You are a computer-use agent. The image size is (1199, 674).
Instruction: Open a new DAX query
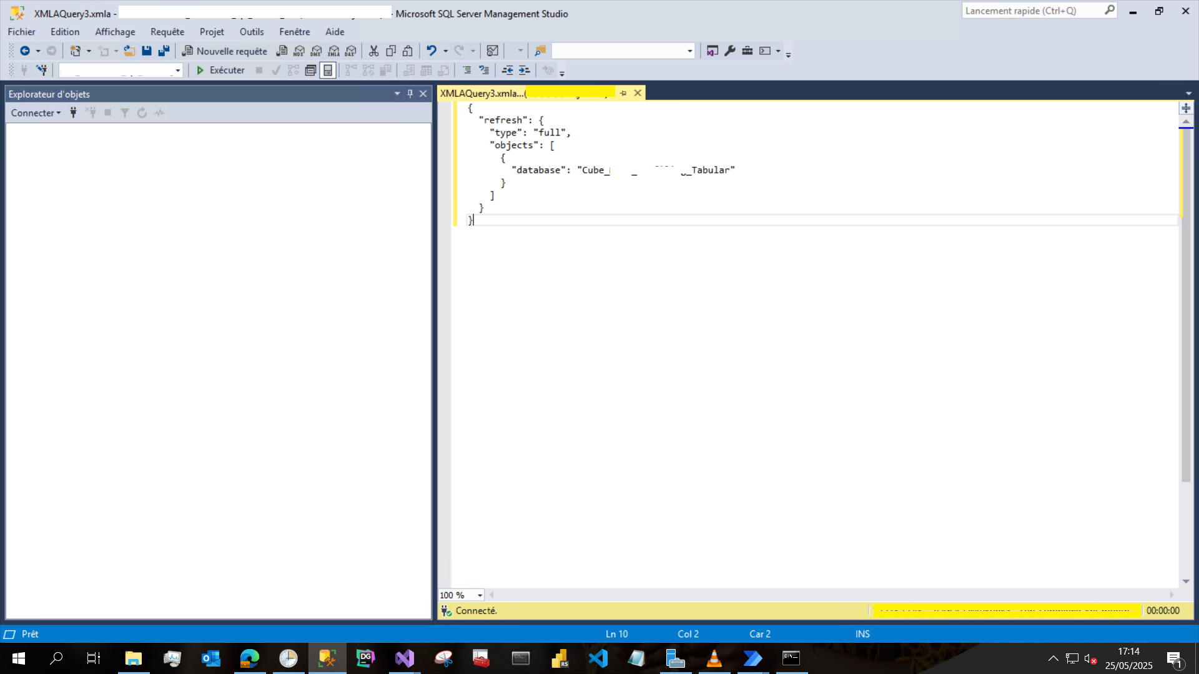351,51
